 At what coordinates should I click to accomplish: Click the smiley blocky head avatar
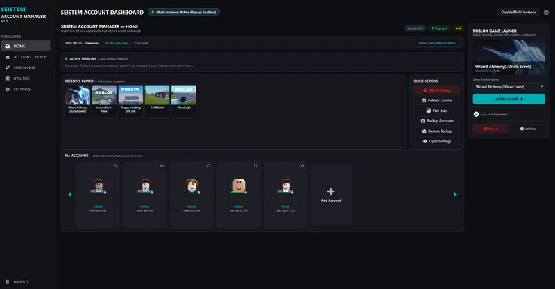click(239, 185)
